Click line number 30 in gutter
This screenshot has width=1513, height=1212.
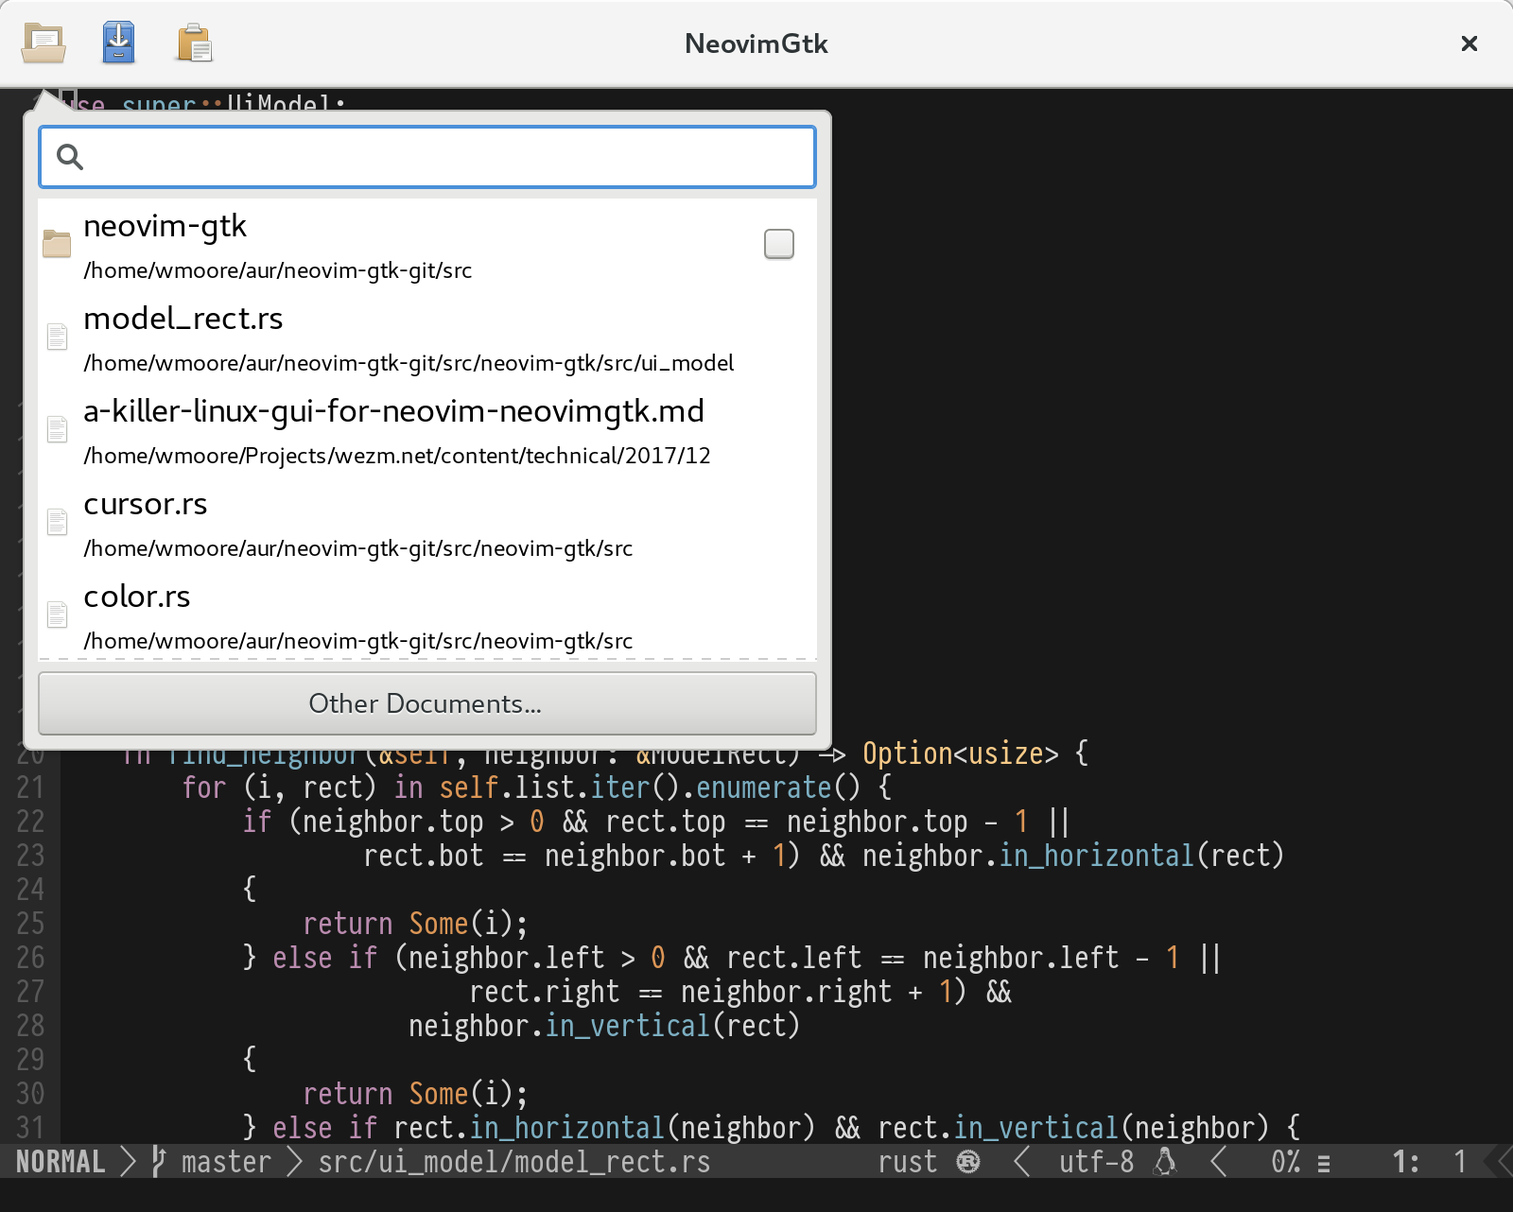[30, 1093]
